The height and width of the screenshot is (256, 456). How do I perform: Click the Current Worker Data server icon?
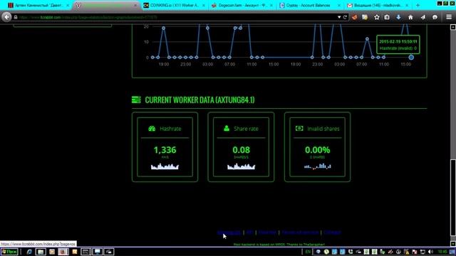tap(136, 100)
